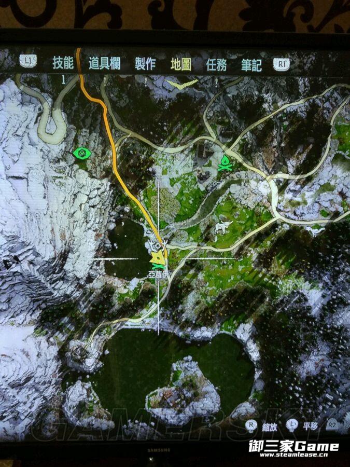Image resolution: width=350 pixels, height=467 pixels.
Task: Open the 筆記 notes tab
Action: pos(251,65)
